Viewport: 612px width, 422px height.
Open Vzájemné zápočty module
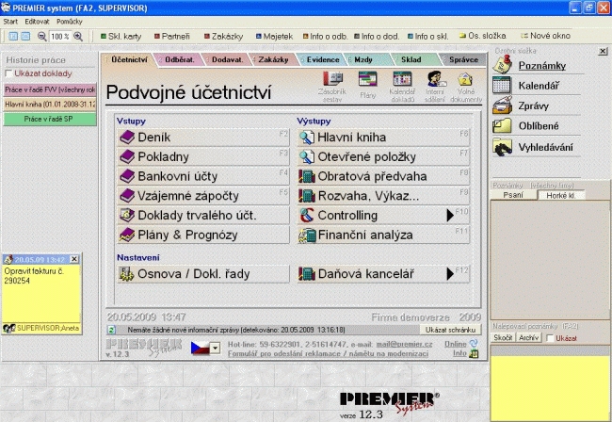point(203,196)
